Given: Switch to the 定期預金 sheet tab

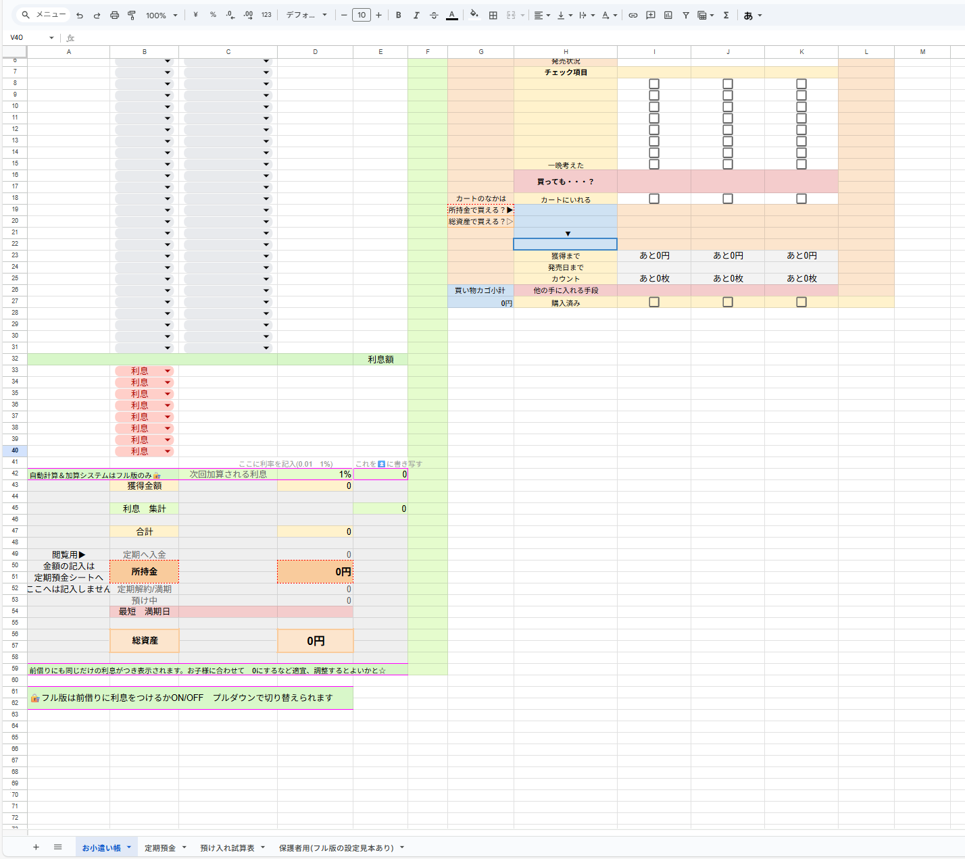Looking at the screenshot, I should coord(160,848).
